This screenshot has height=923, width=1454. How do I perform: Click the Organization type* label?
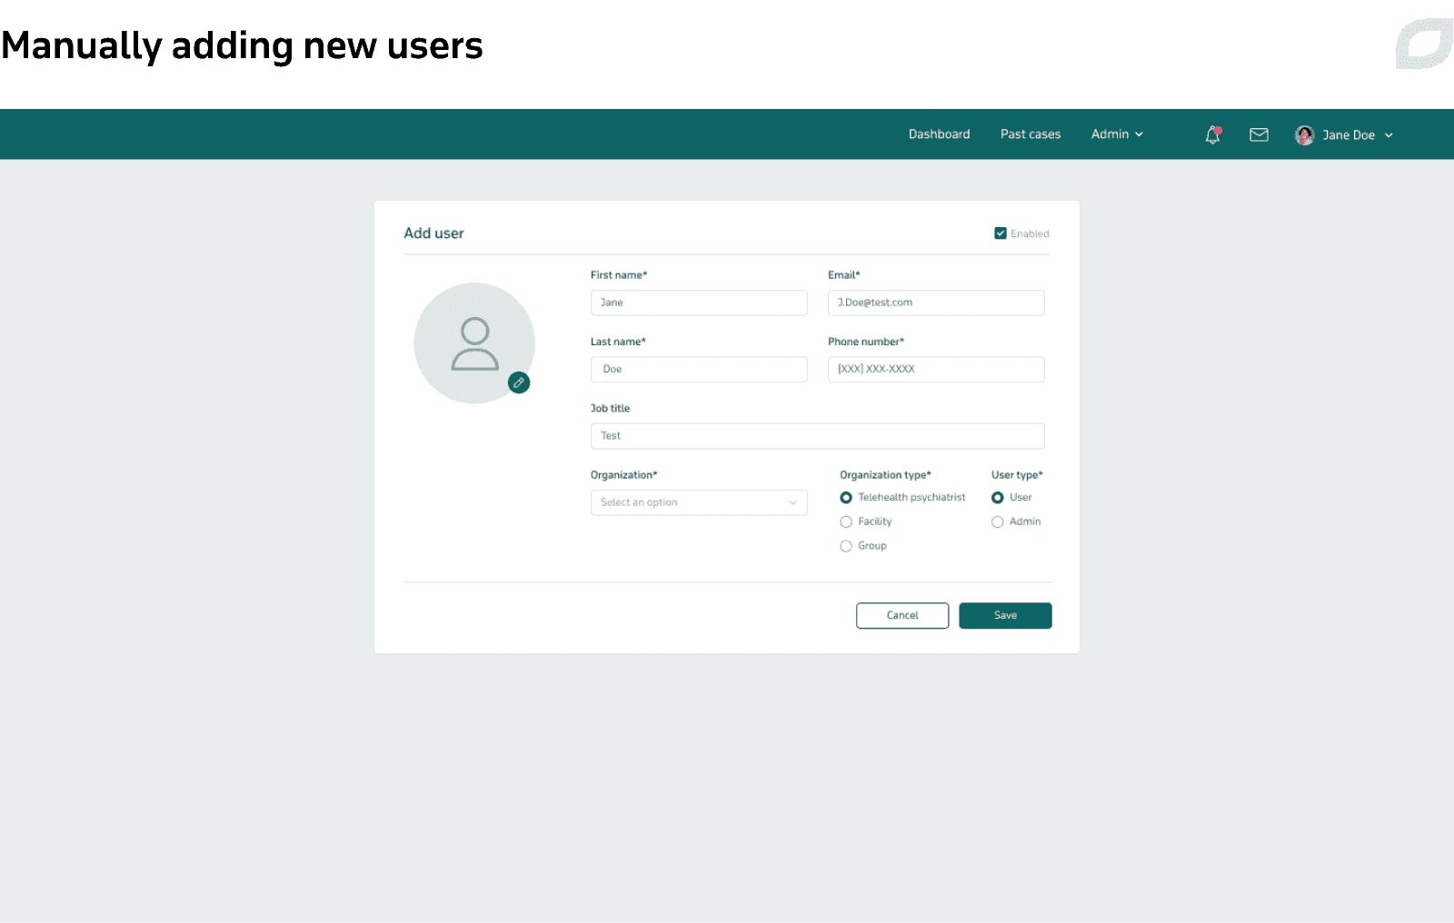point(885,475)
